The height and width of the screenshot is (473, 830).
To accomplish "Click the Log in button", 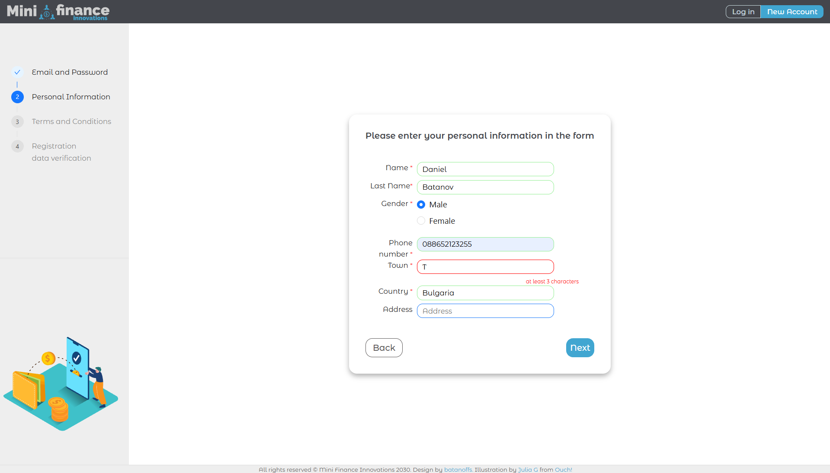I will [x=743, y=12].
